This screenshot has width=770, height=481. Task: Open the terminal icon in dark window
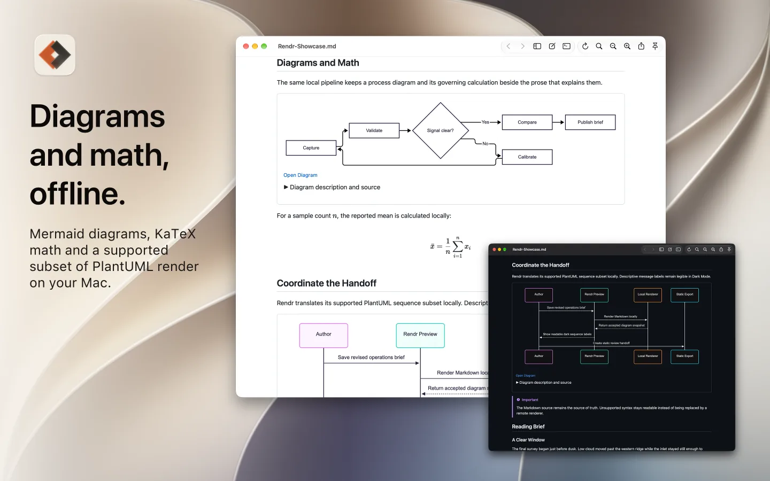coord(678,249)
